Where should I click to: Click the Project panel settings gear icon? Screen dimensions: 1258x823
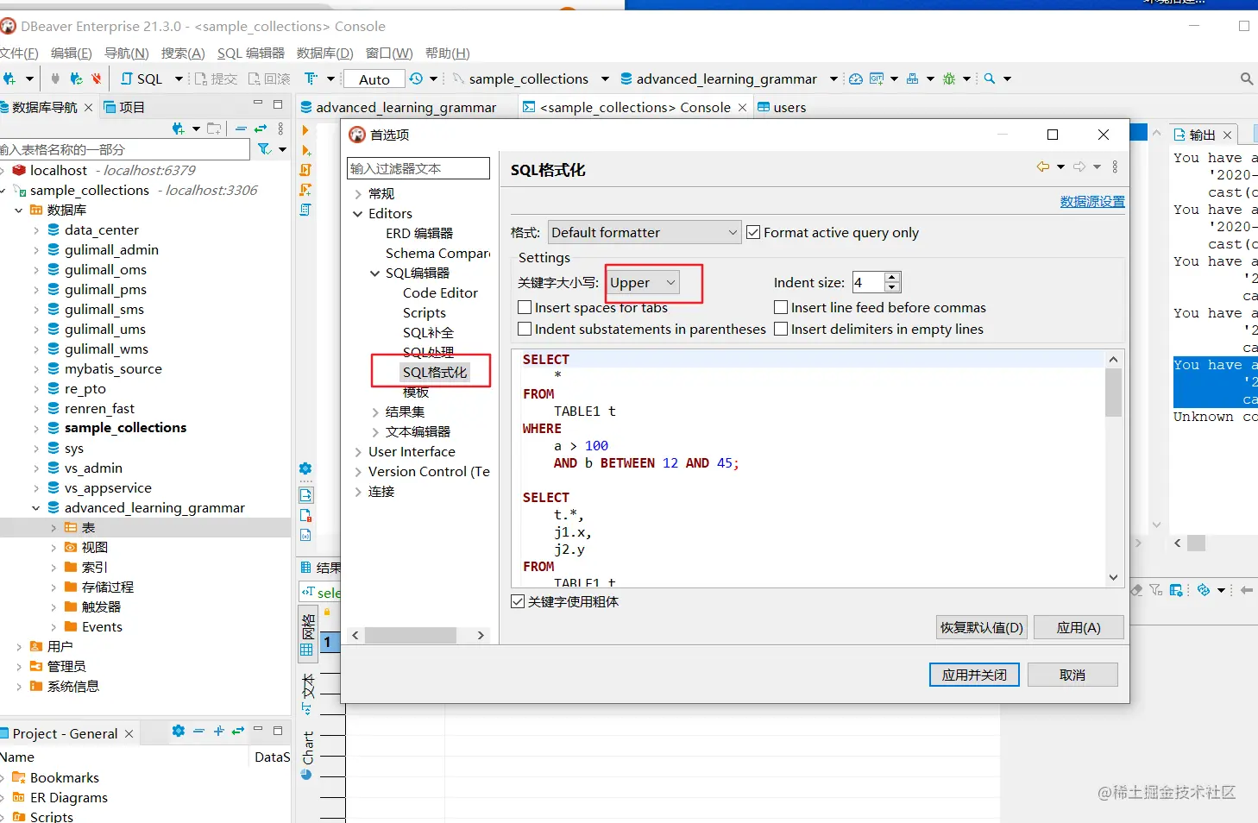tap(179, 731)
